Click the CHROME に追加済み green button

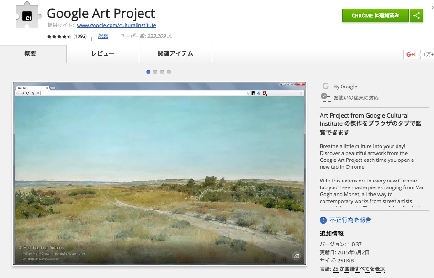376,16
